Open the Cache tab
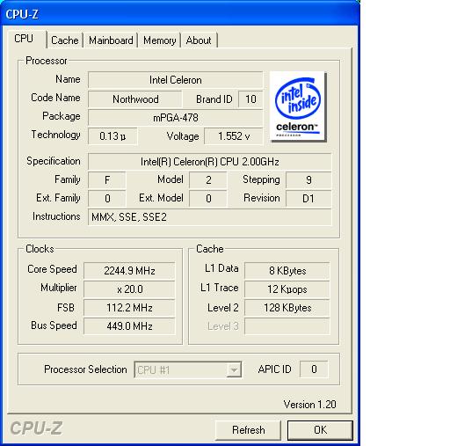This screenshot has width=450, height=446. coord(65,40)
